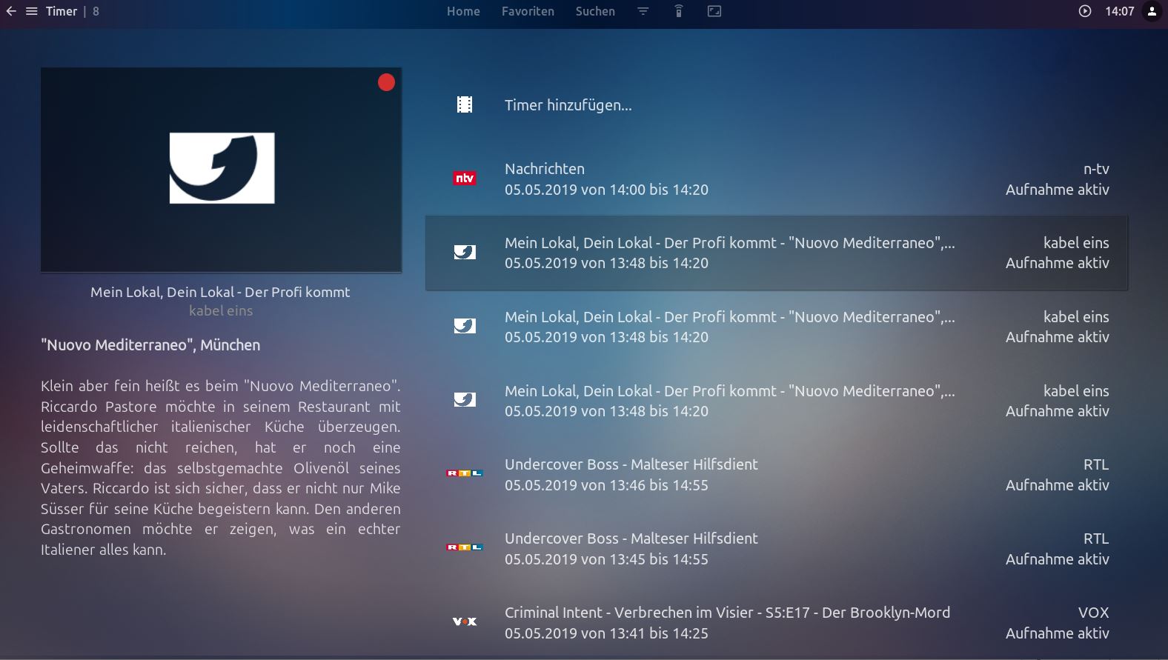Click the VOX channel logo

[465, 621]
